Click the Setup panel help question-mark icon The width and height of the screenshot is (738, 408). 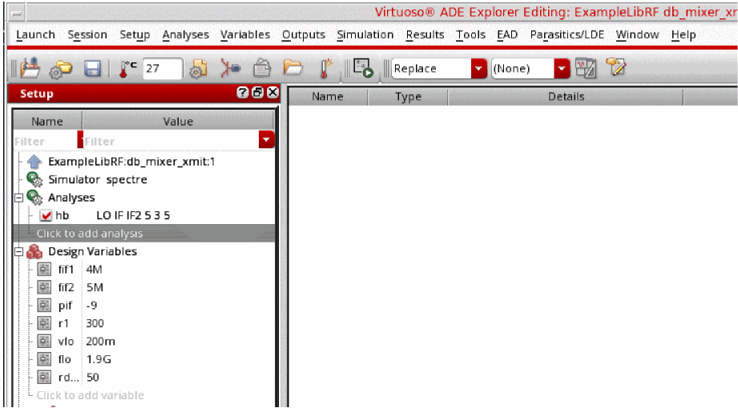pos(242,93)
